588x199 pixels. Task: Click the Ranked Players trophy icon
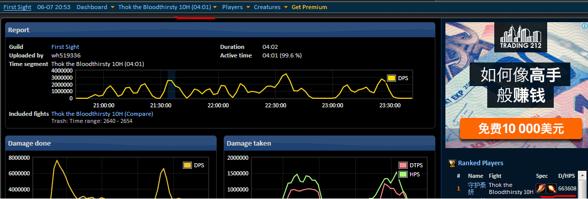pyautogui.click(x=452, y=163)
